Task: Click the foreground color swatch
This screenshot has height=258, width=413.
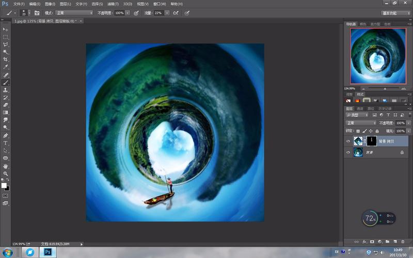Action: (4, 185)
